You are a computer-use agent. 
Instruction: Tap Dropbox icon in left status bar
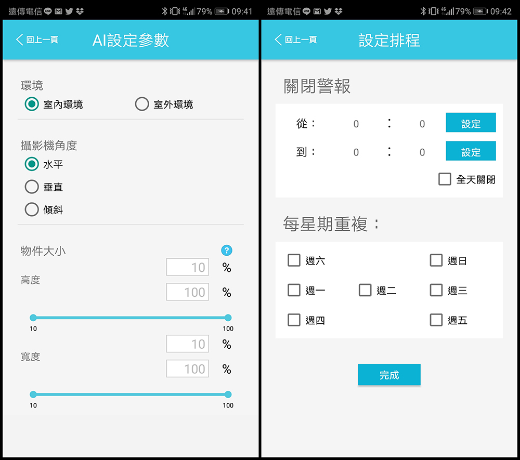click(x=80, y=11)
